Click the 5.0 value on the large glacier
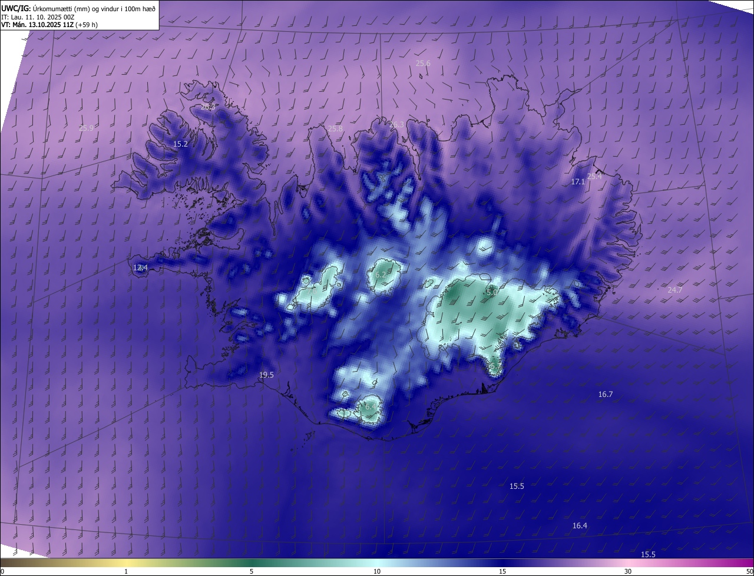The width and height of the screenshot is (754, 576). [x=492, y=292]
